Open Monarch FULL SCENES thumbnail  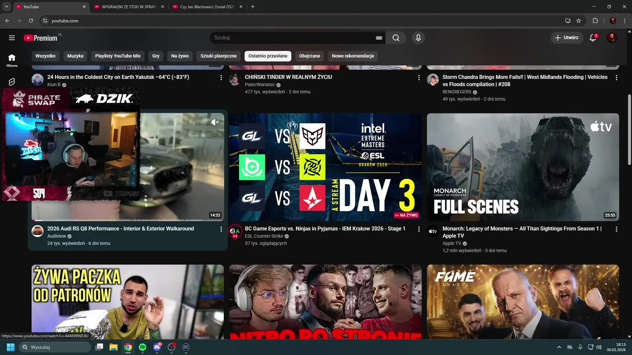tap(523, 167)
